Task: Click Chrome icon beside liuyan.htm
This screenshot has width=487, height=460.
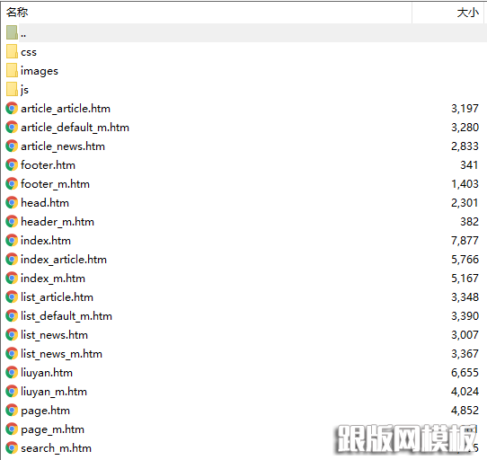Action: 12,373
